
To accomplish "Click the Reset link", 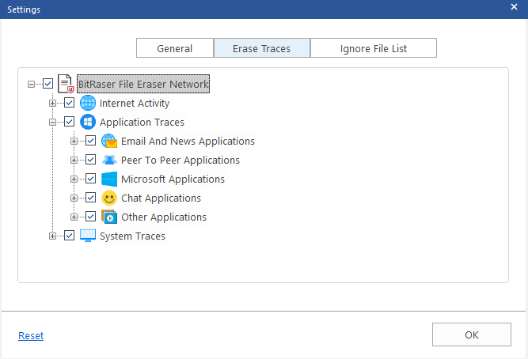I will click(x=31, y=335).
